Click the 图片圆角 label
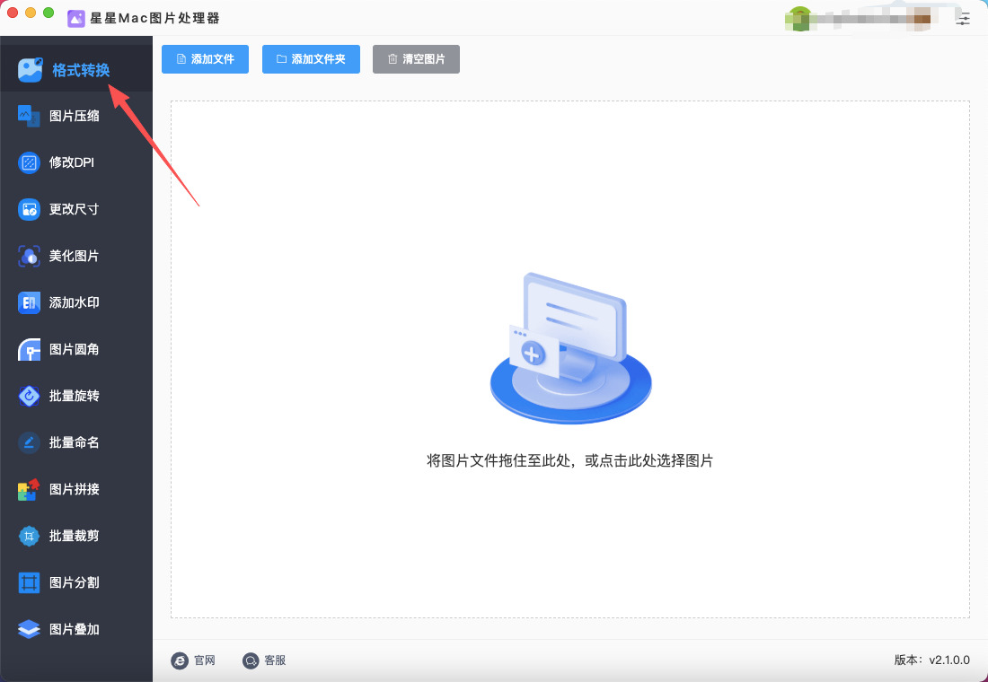The image size is (988, 682). 75,349
